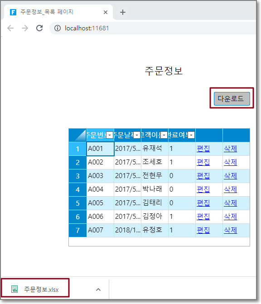The width and height of the screenshot is (261, 304).
Task: Close the 주문정보_목록 페이지 tab
Action: click(x=106, y=12)
